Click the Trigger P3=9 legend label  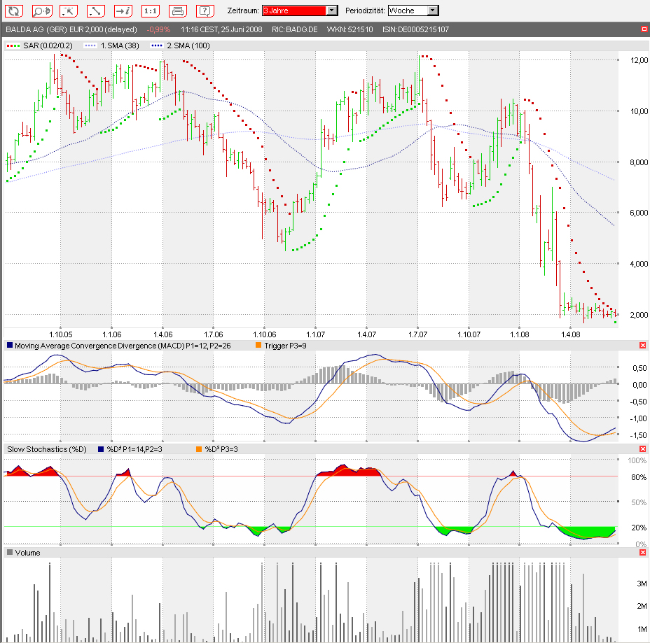click(x=281, y=346)
